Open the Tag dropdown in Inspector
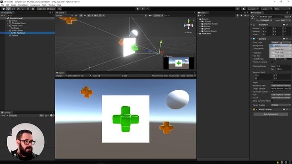The width and height of the screenshot is (292, 164). 266,20
